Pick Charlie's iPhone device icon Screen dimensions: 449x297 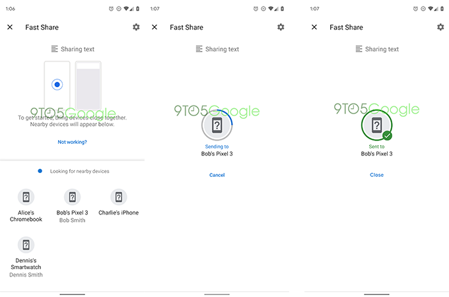point(119,197)
